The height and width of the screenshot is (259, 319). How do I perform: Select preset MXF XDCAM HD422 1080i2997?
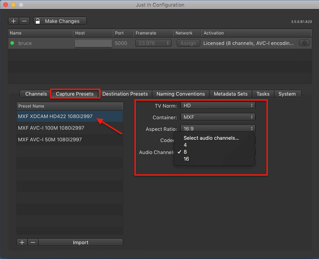(x=70, y=116)
